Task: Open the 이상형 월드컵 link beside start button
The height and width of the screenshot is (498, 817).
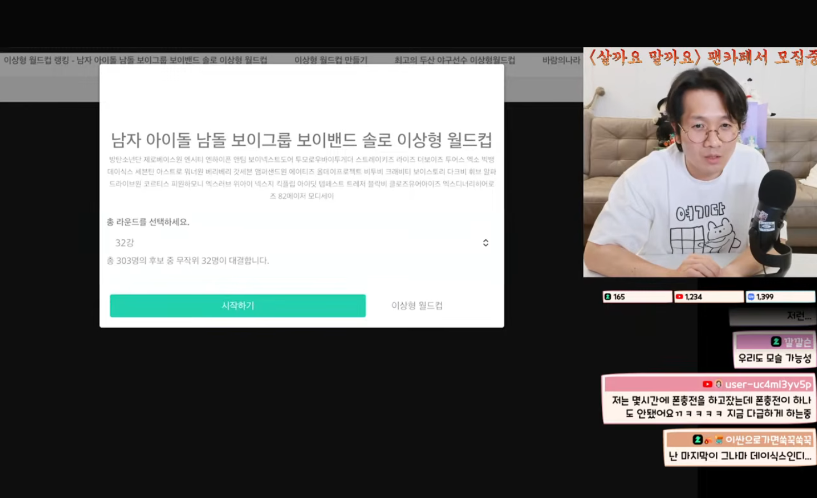Action: tap(417, 305)
